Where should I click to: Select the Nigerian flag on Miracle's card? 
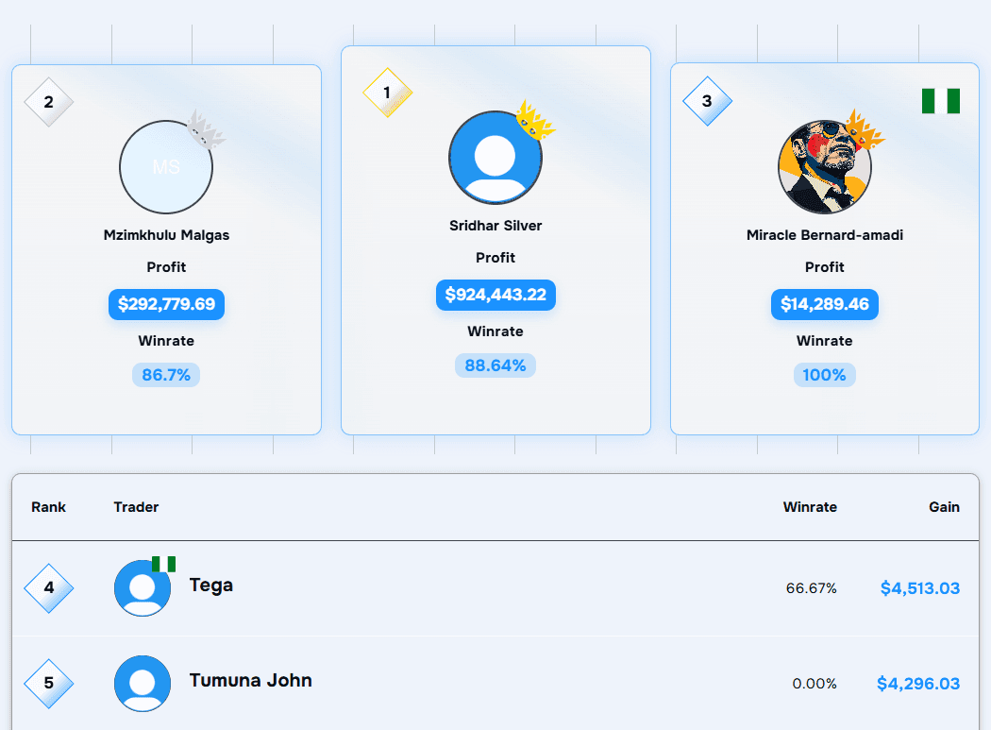click(941, 100)
